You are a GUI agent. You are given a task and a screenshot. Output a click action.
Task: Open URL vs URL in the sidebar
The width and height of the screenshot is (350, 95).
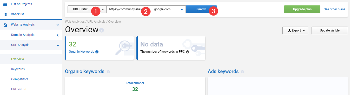[x=19, y=89]
